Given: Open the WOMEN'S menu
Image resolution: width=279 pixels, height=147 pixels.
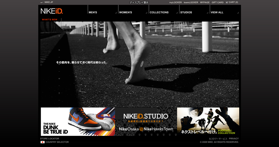Looking at the screenshot, I should click(x=126, y=12).
